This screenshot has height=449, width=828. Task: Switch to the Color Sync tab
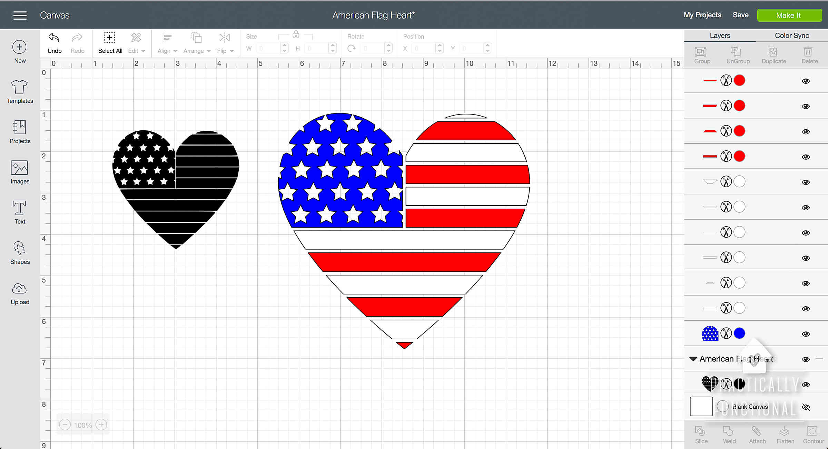click(791, 36)
